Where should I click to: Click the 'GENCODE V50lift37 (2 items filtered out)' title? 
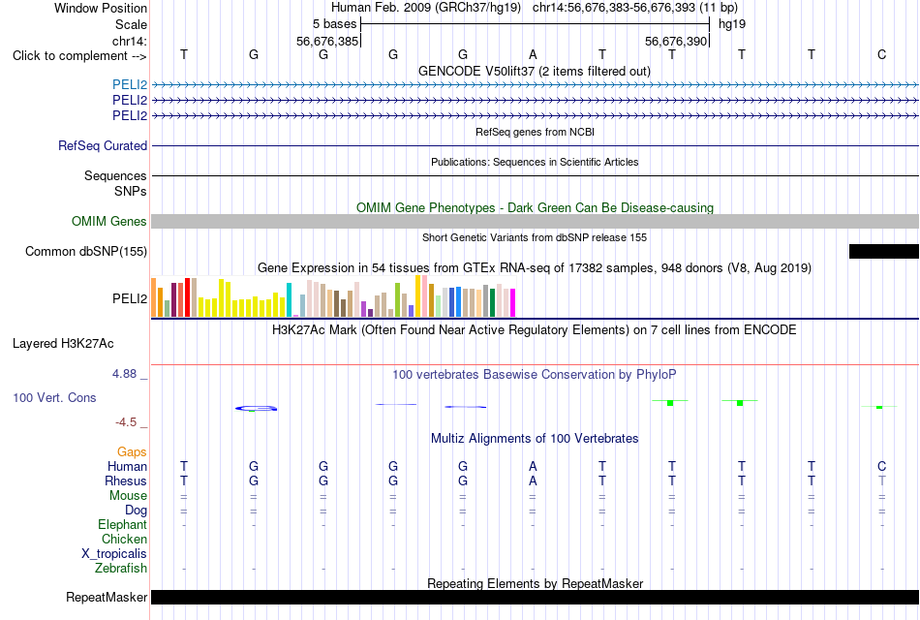tap(534, 71)
